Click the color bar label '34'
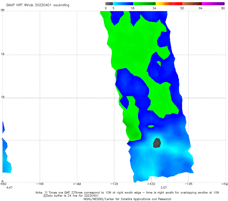 [x=154, y=8]
